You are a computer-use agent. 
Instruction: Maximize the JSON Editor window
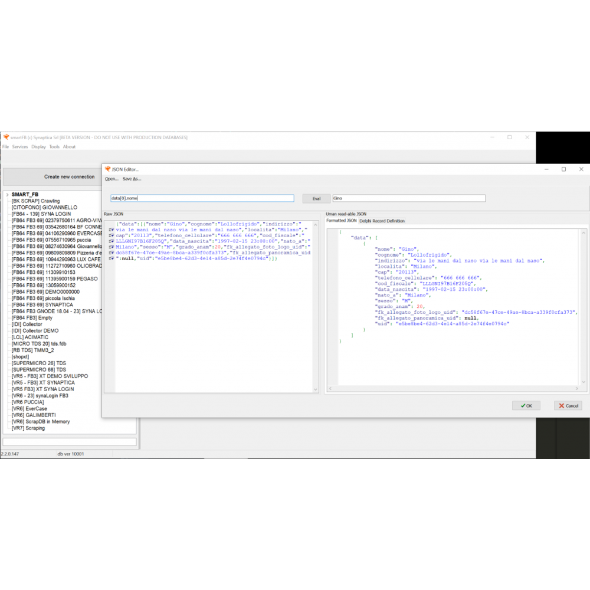pos(563,169)
